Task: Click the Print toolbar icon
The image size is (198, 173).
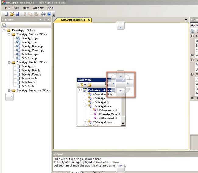Action: click(44, 14)
